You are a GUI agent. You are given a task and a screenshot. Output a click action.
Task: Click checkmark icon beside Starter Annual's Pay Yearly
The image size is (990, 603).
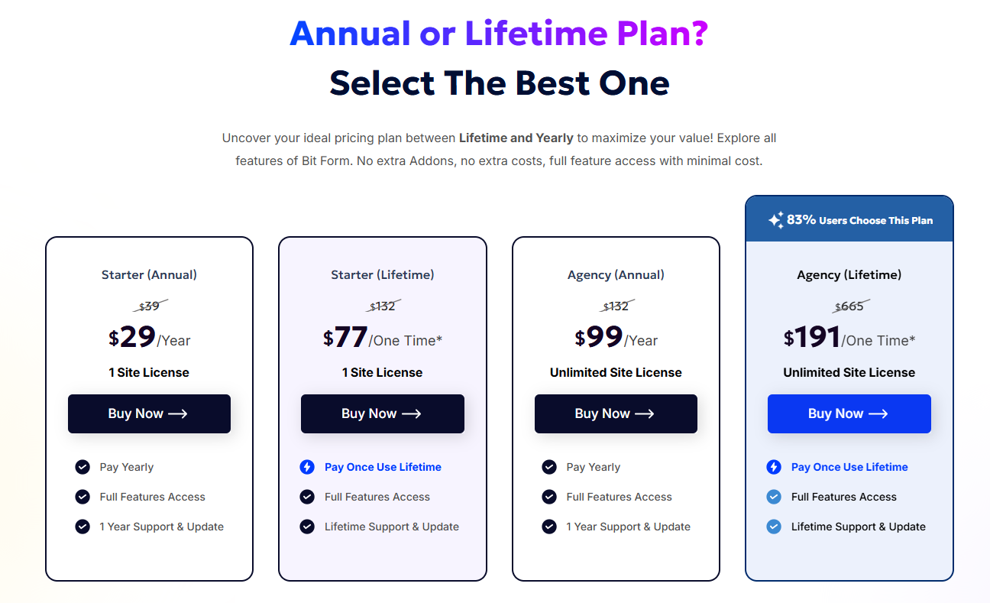pyautogui.click(x=82, y=467)
